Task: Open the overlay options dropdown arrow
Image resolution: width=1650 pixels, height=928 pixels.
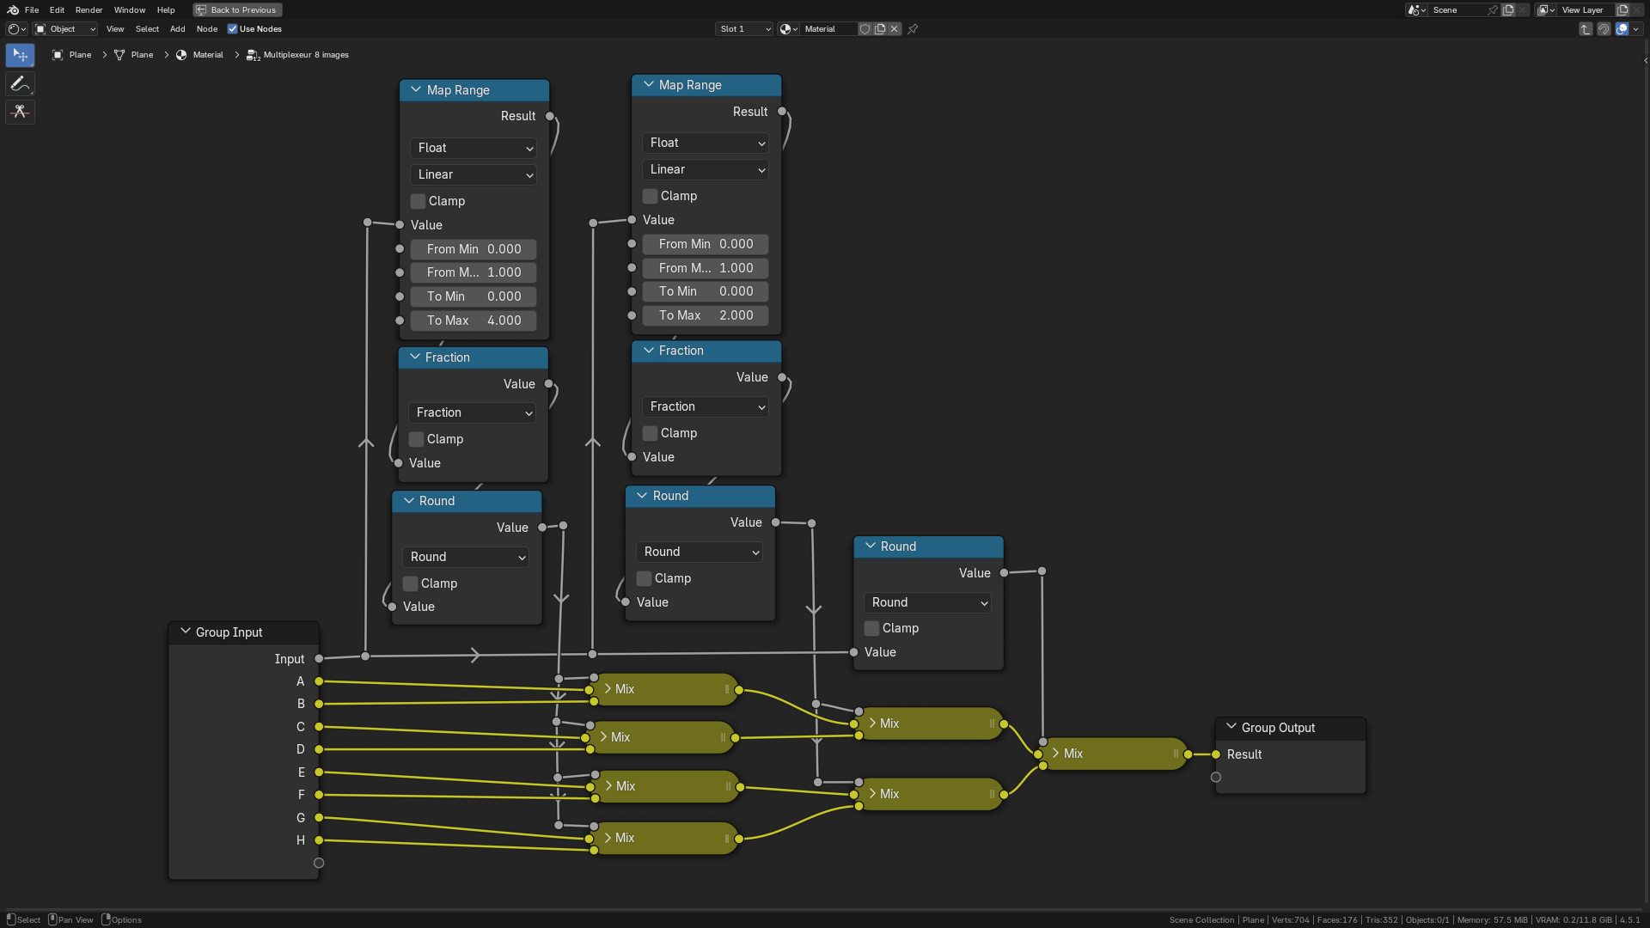Action: pyautogui.click(x=1636, y=29)
